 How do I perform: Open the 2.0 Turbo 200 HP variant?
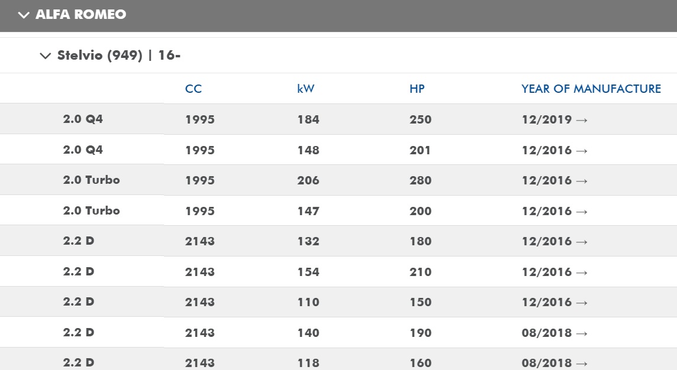click(x=92, y=211)
